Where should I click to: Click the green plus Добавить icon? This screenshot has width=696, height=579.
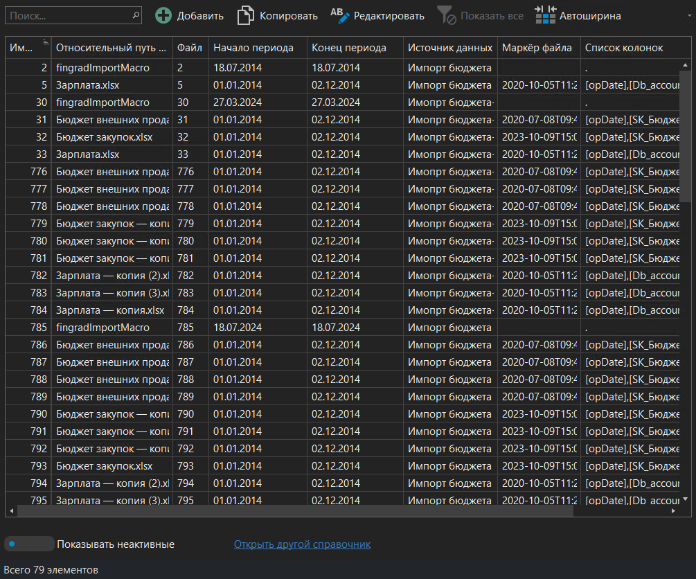[163, 15]
